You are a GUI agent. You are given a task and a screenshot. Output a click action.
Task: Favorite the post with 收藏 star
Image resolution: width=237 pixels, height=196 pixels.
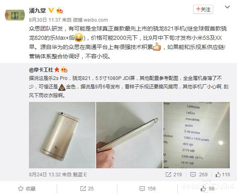pos(27,189)
